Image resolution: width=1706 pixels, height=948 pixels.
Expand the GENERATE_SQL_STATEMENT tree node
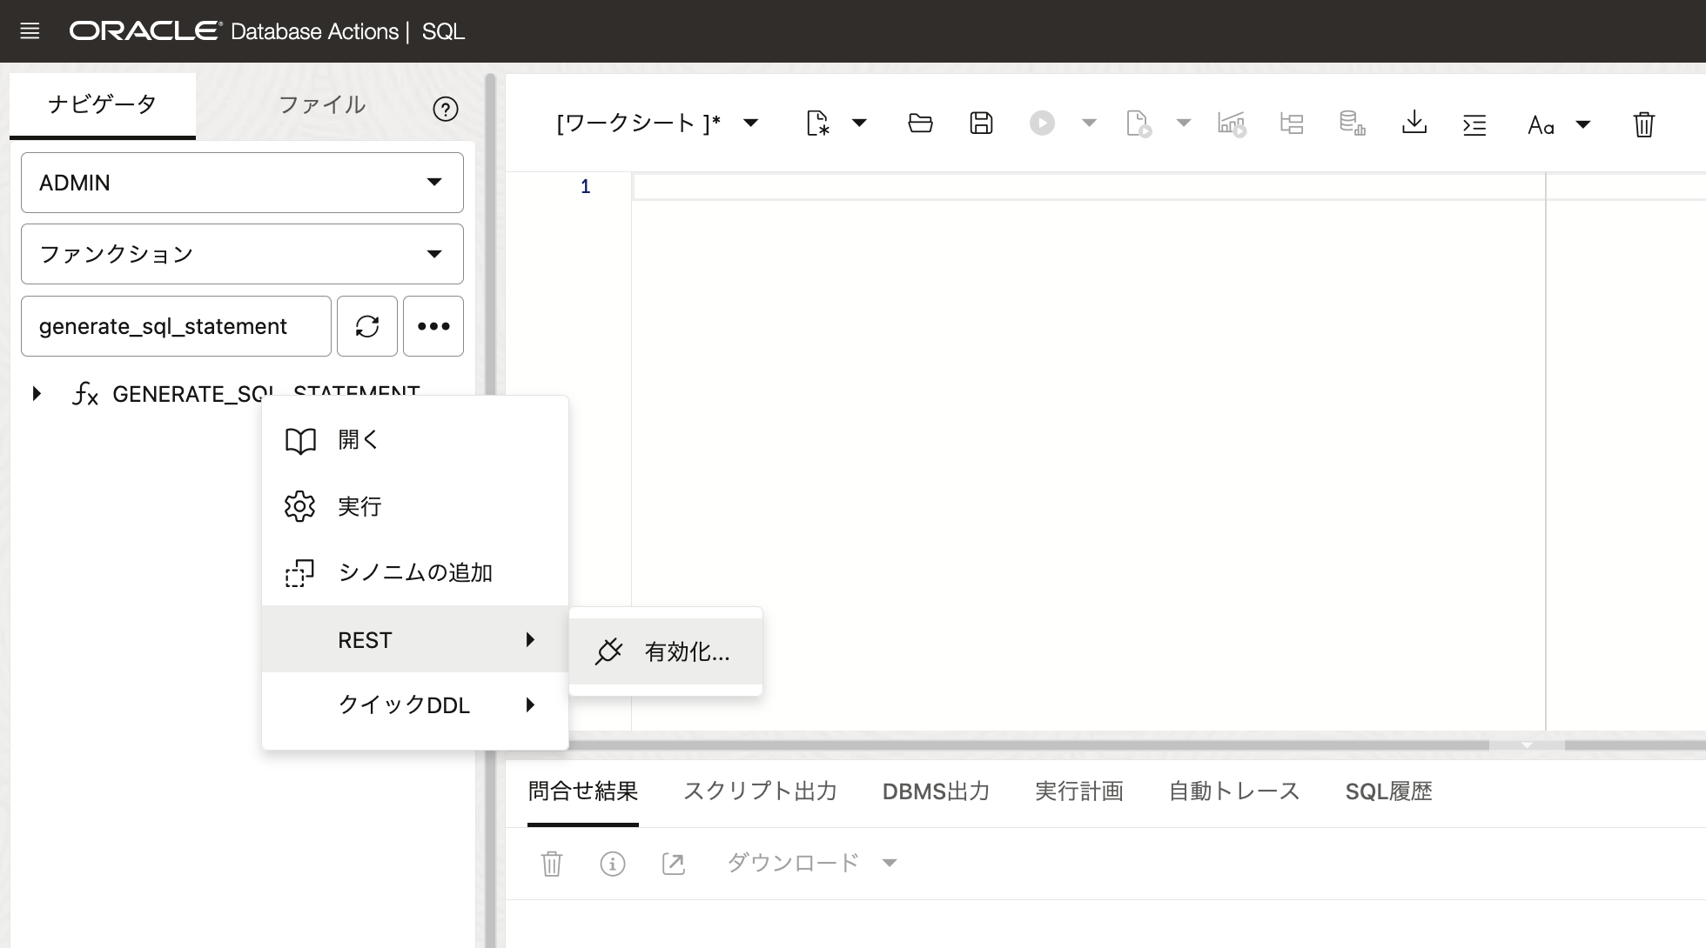[37, 394]
